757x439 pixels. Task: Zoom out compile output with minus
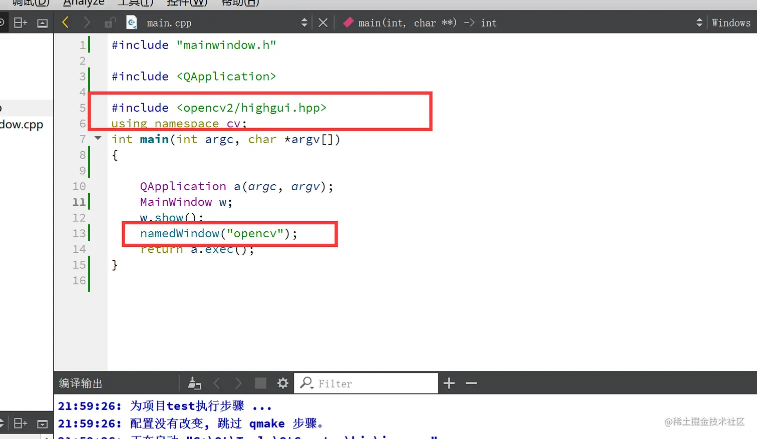(x=471, y=383)
